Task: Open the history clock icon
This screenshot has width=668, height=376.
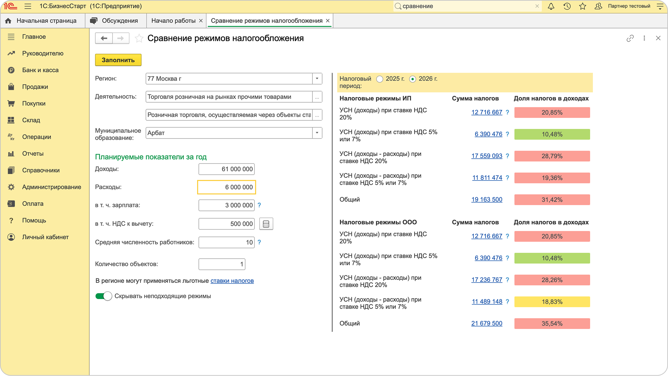Action: click(567, 6)
